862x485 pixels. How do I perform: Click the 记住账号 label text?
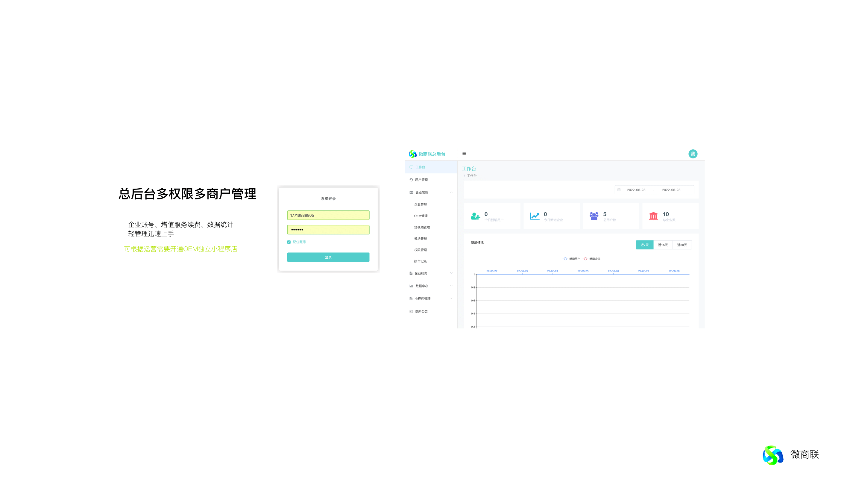pos(300,242)
